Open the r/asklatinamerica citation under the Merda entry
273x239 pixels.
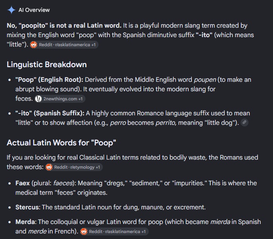click(x=114, y=231)
